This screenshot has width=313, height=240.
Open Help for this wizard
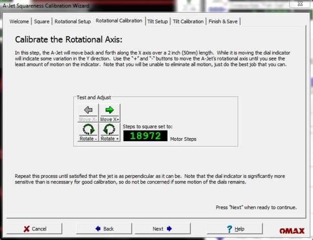pyautogui.click(x=235, y=228)
